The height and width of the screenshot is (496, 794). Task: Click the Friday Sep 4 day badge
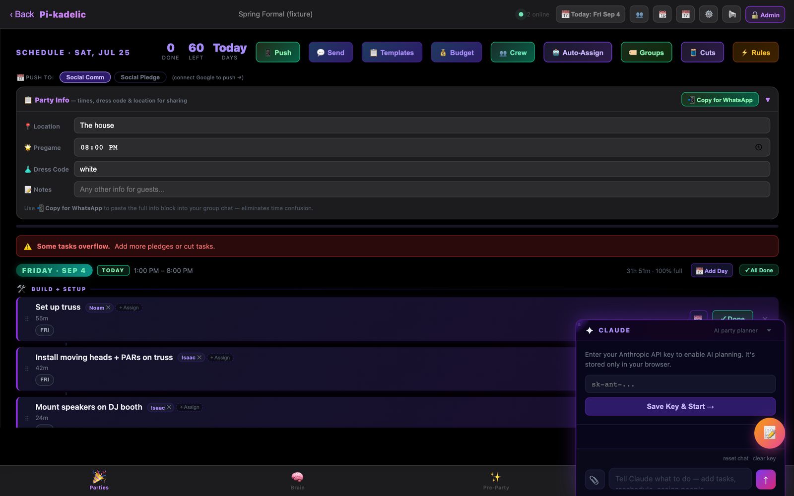click(x=54, y=270)
